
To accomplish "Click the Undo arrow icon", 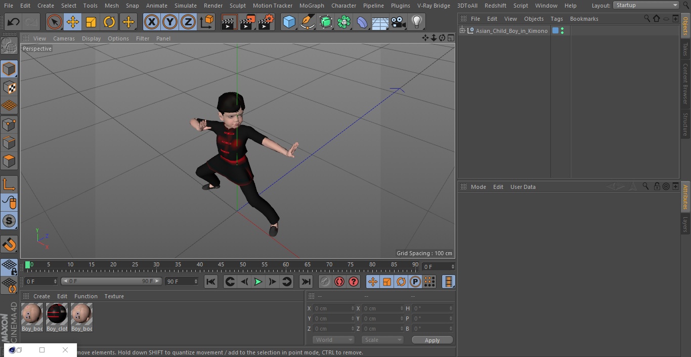I will coord(13,22).
